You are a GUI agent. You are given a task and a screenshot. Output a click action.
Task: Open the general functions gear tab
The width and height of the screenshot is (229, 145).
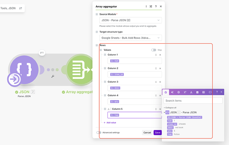click(179, 92)
